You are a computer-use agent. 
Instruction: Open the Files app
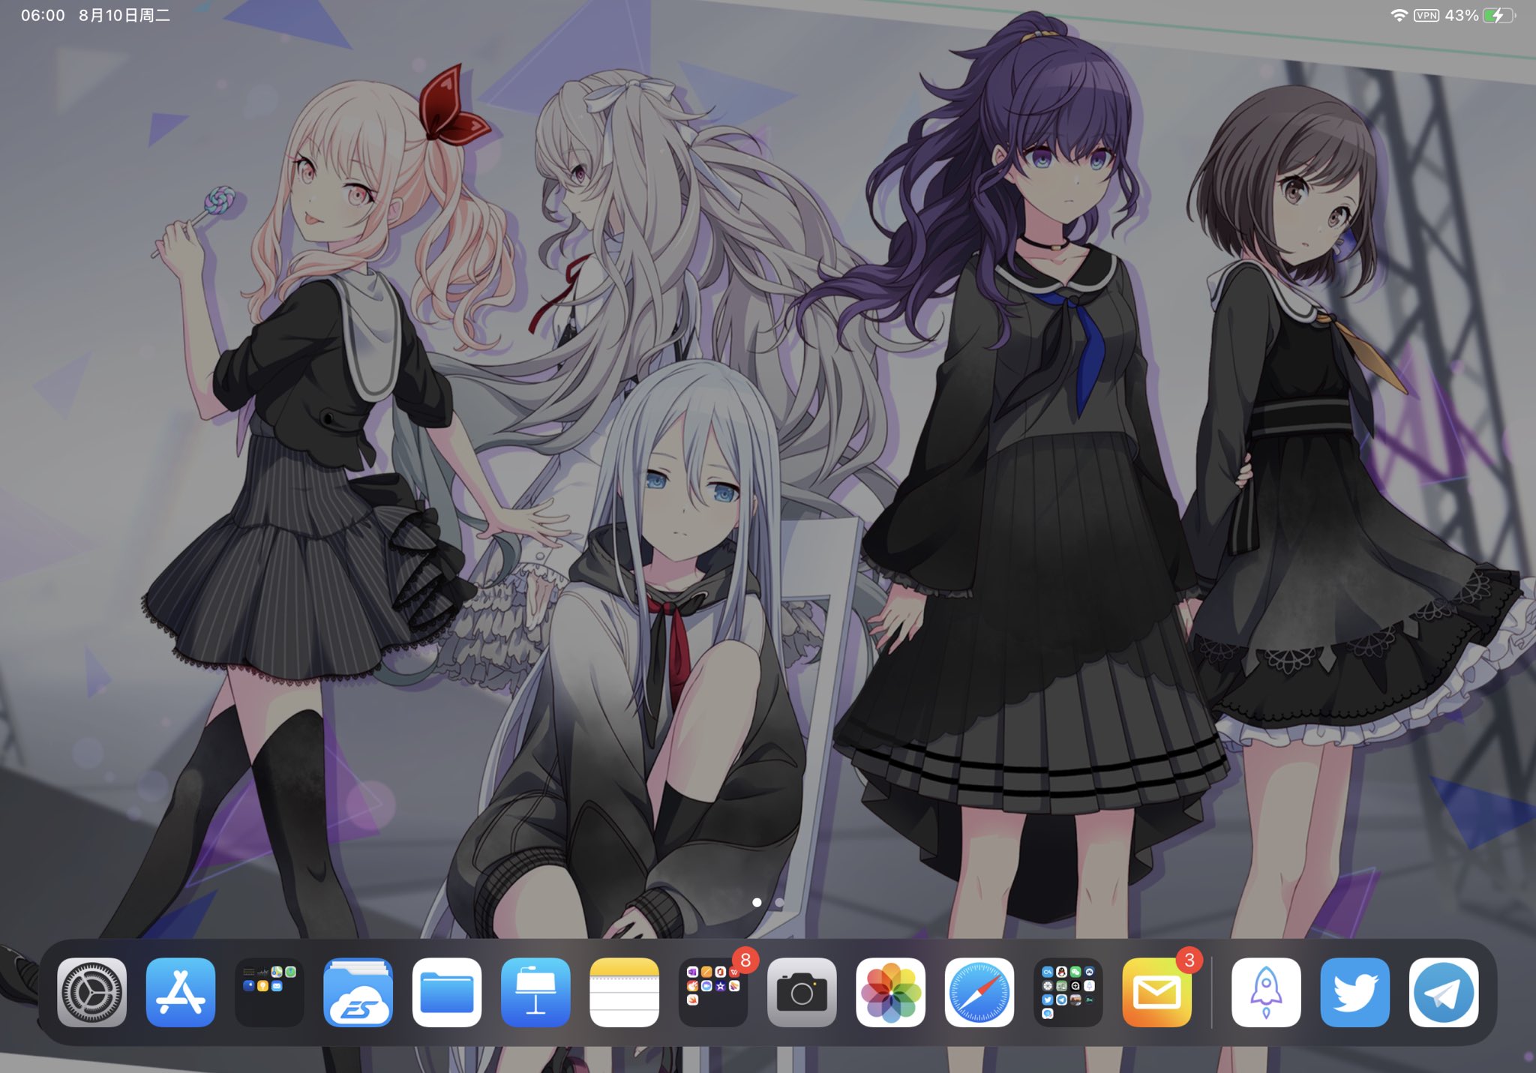point(447,992)
